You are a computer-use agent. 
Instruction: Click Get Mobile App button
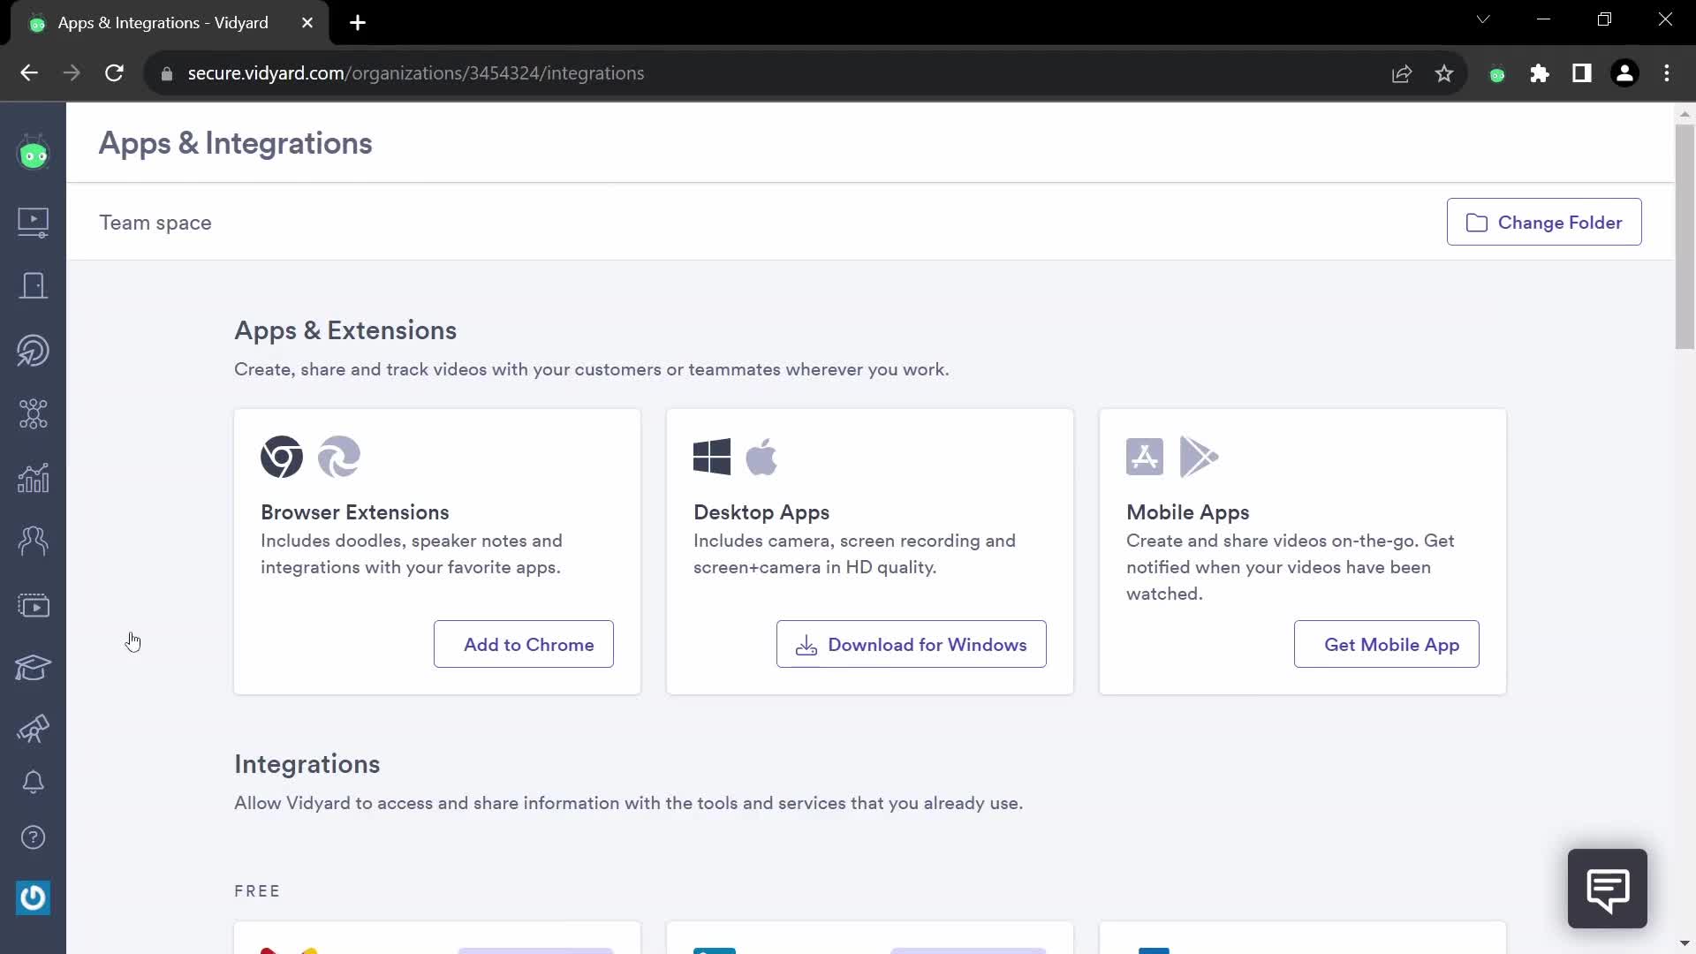[x=1387, y=644]
